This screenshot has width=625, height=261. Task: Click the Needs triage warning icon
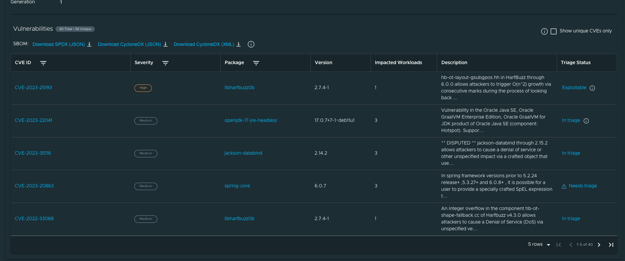(564, 186)
